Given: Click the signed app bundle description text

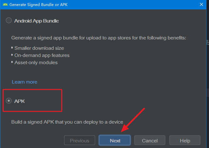Looking at the screenshot, I should [x=99, y=38].
